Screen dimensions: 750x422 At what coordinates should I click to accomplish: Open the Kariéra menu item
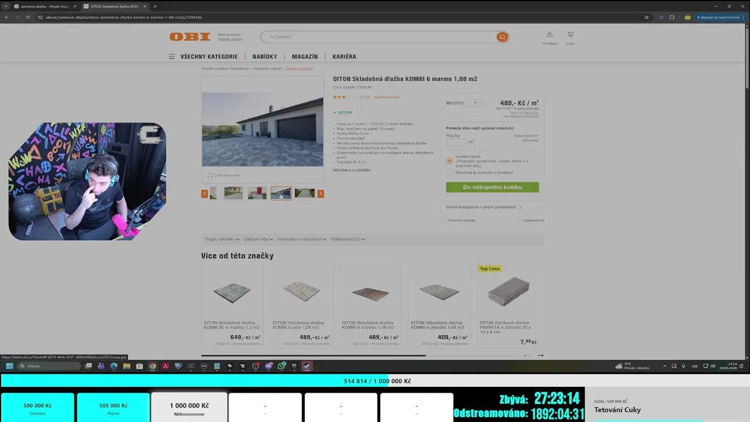(x=345, y=57)
